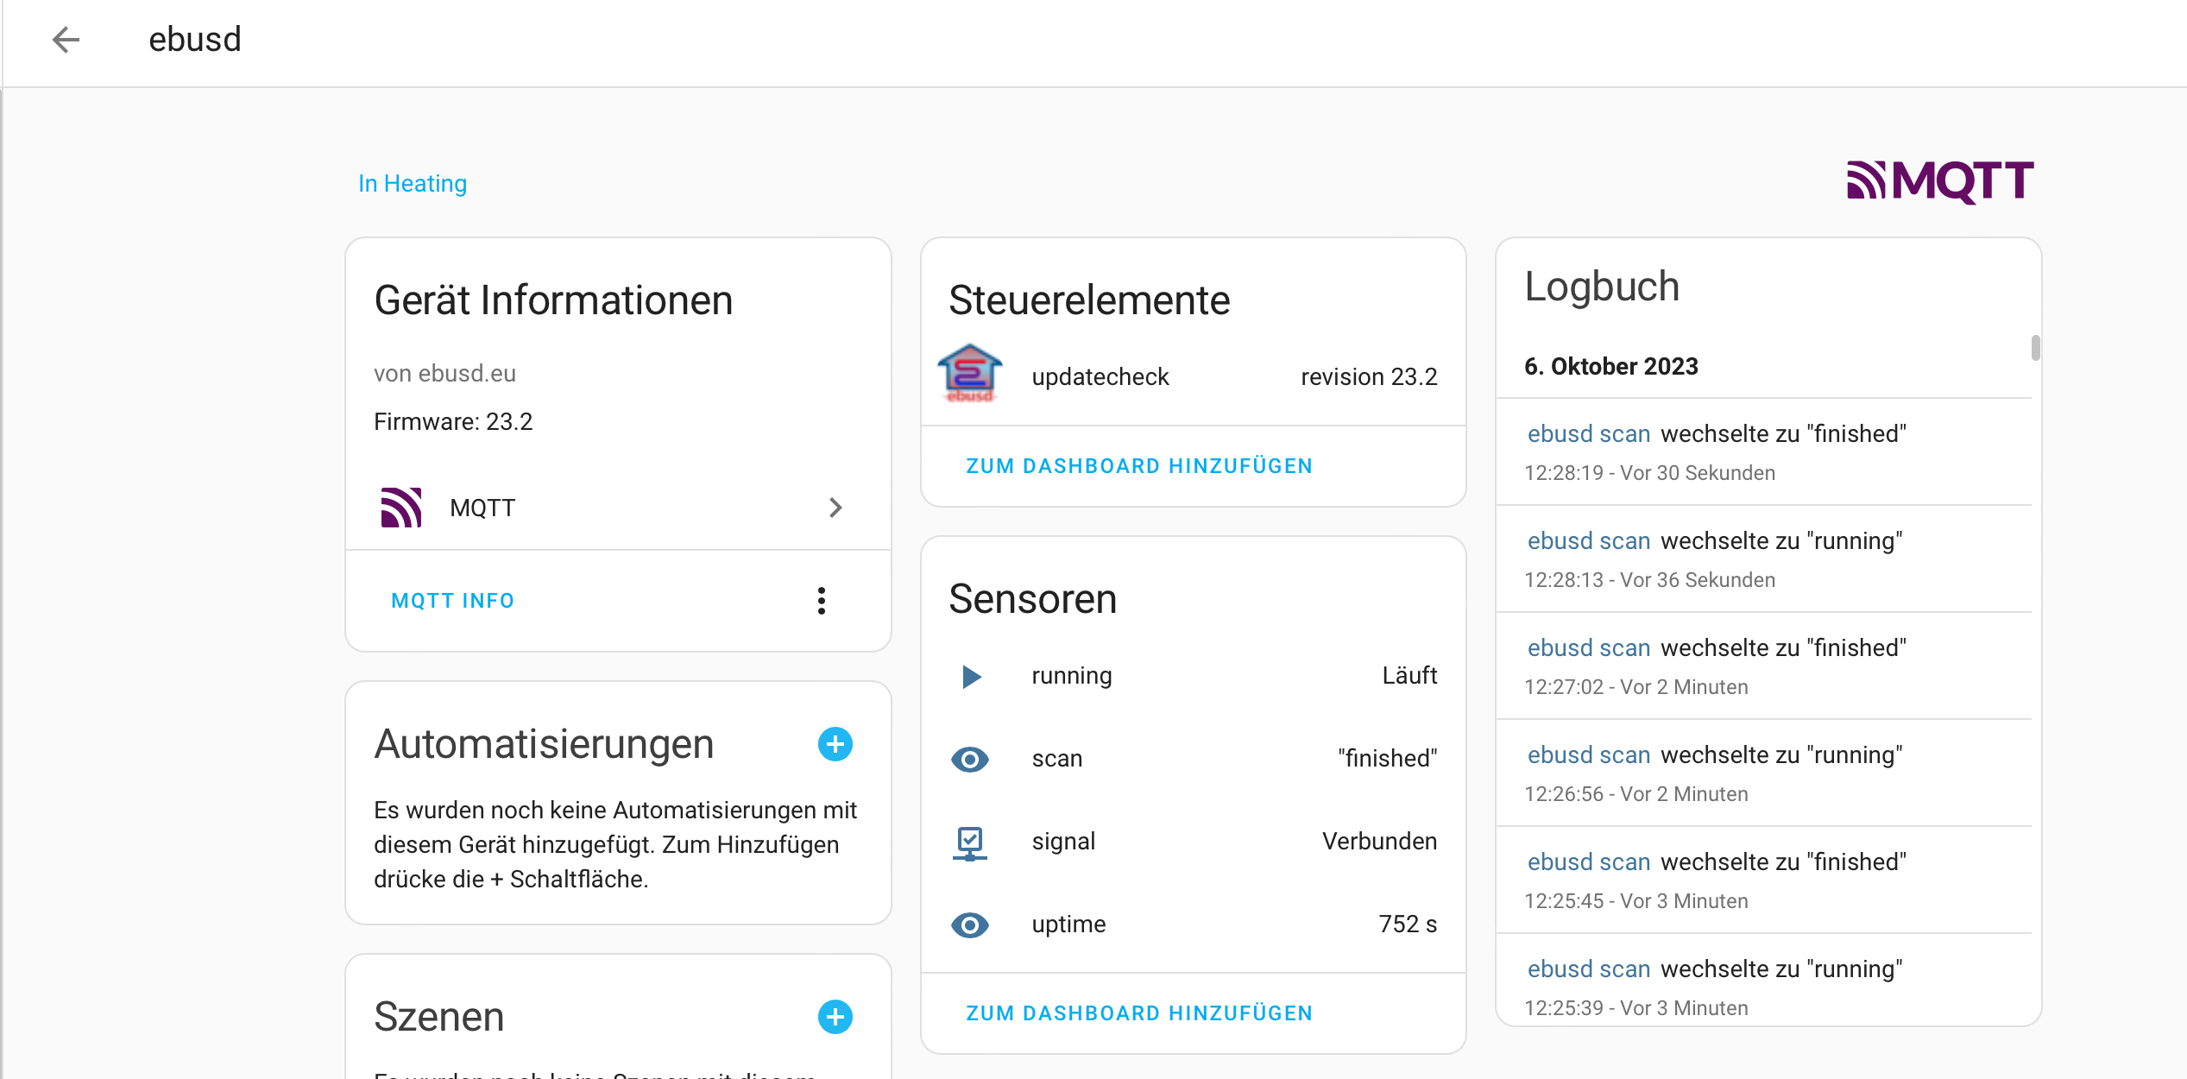The height and width of the screenshot is (1079, 2187).
Task: Click the network icon of signal sensor
Action: pos(970,842)
